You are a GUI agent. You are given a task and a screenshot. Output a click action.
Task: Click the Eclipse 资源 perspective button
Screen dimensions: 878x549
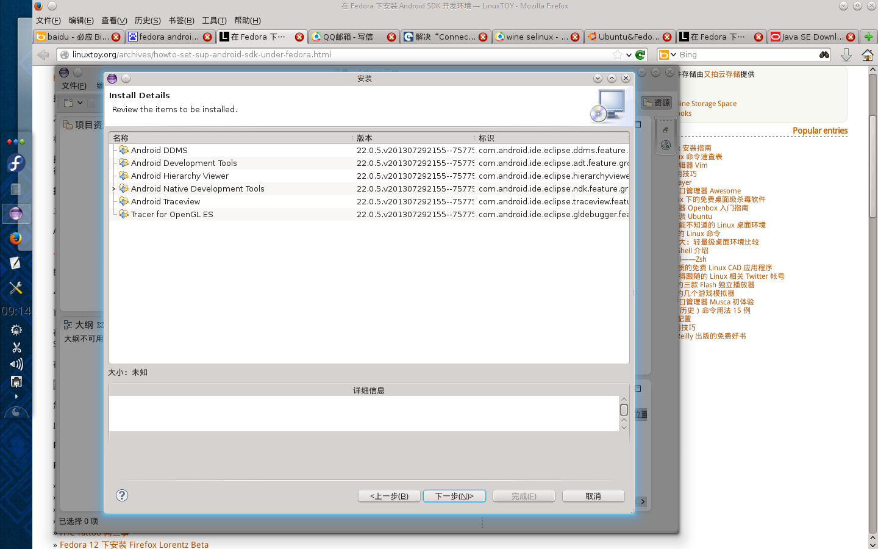(656, 102)
